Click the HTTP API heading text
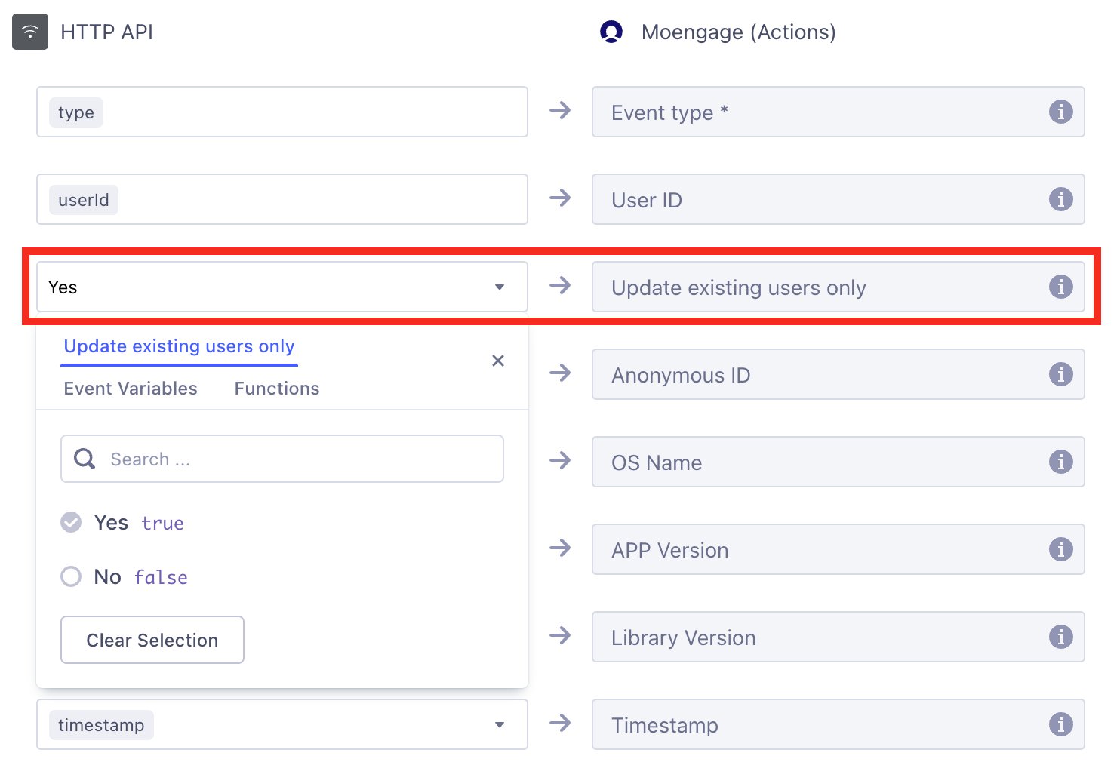1120x765 pixels. click(x=106, y=32)
